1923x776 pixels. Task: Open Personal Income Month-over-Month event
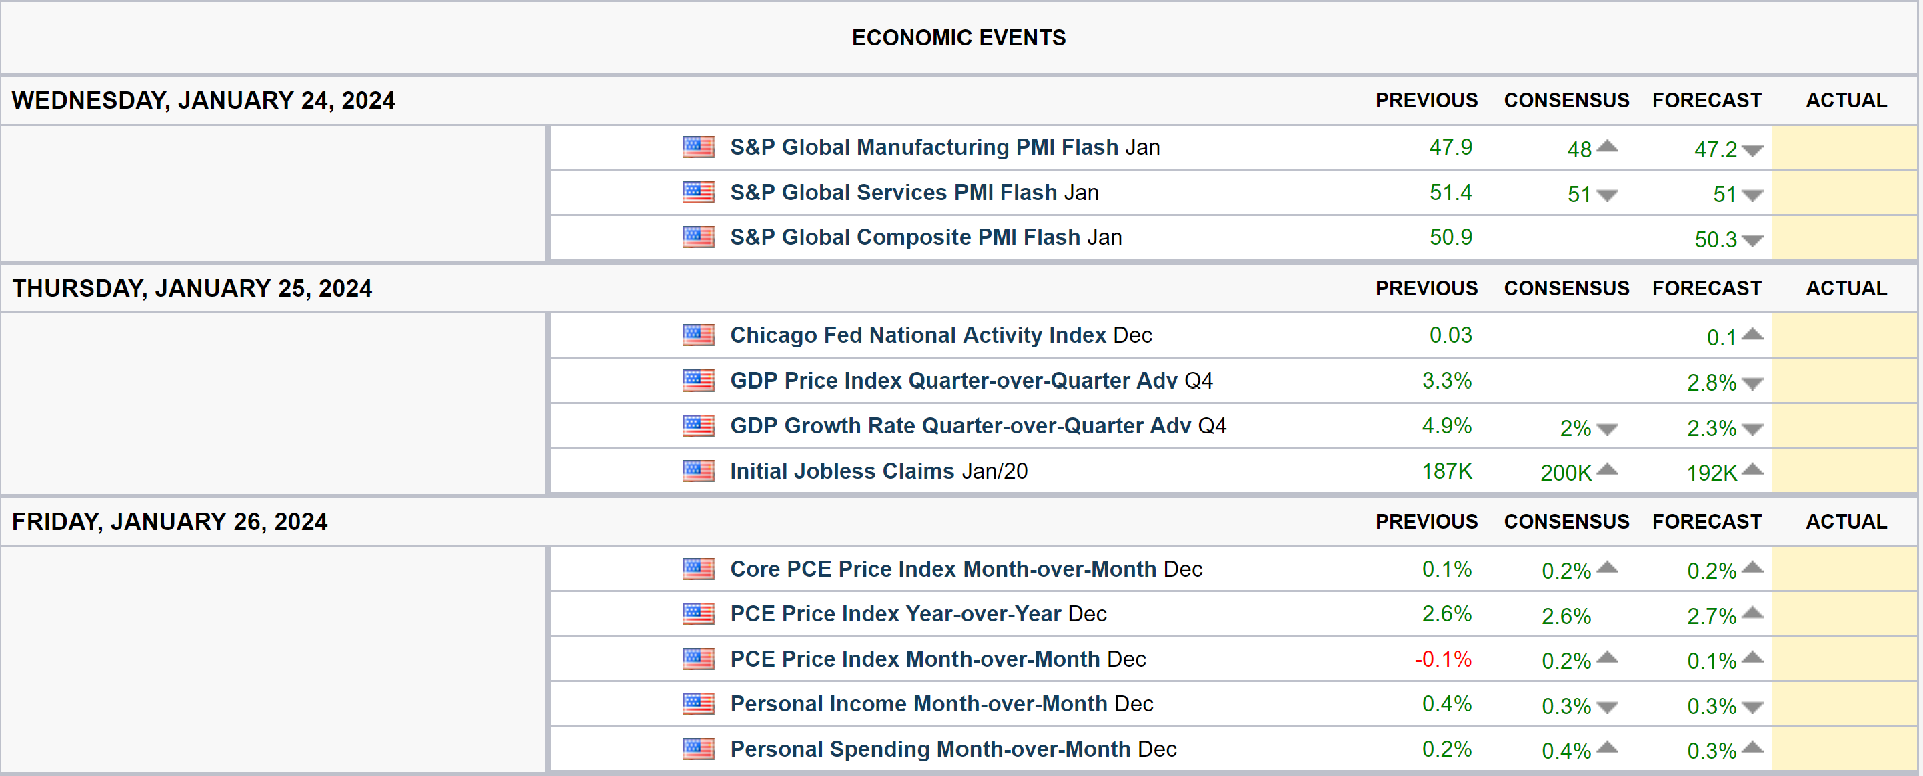click(918, 703)
